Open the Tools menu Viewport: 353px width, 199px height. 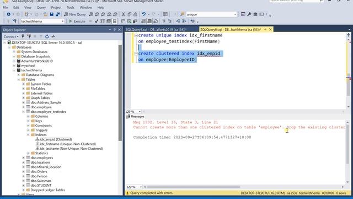pos(71,7)
